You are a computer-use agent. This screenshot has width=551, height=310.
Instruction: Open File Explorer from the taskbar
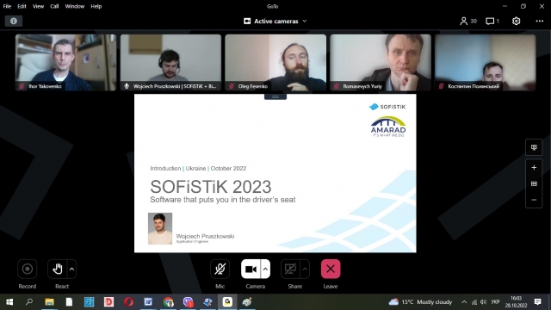click(49, 302)
